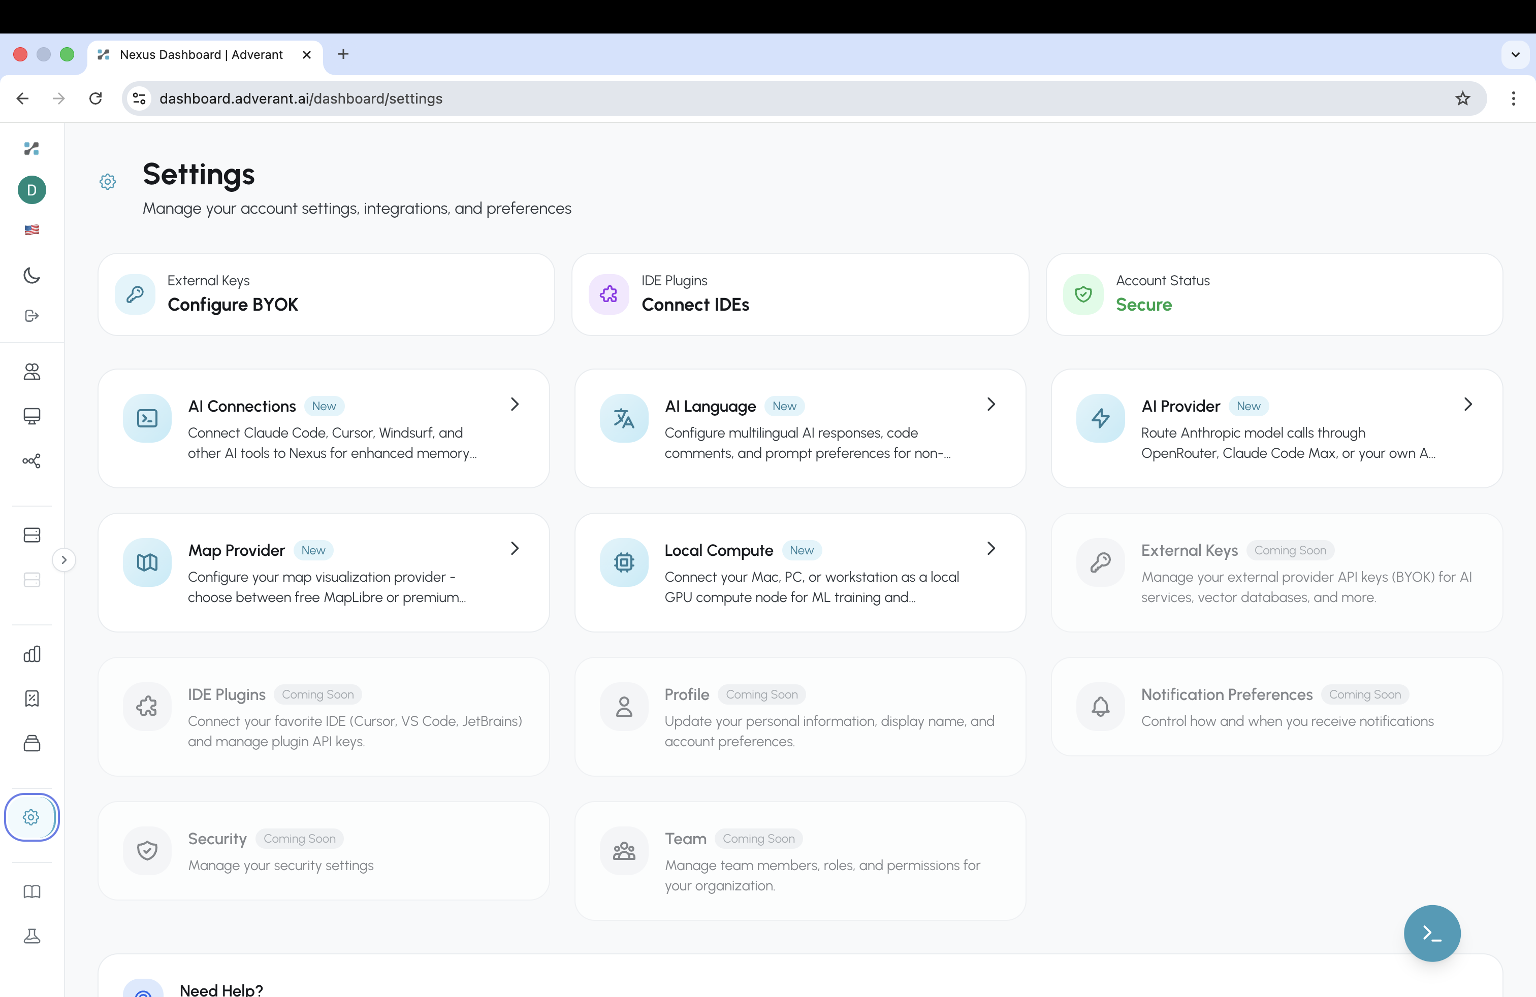Select the bar chart analytics icon

pos(31,654)
